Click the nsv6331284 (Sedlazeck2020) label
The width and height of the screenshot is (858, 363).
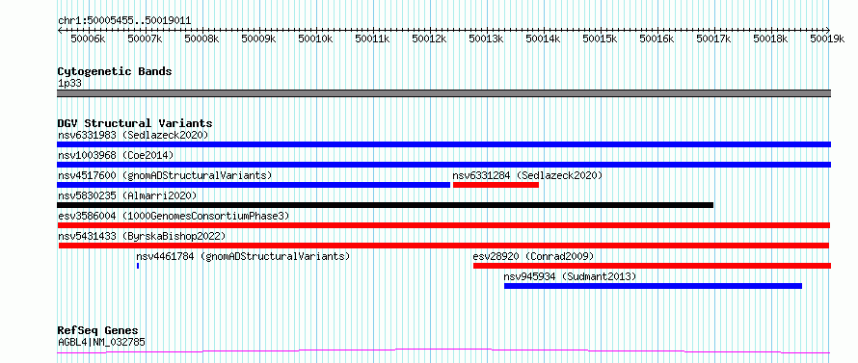[x=527, y=175]
